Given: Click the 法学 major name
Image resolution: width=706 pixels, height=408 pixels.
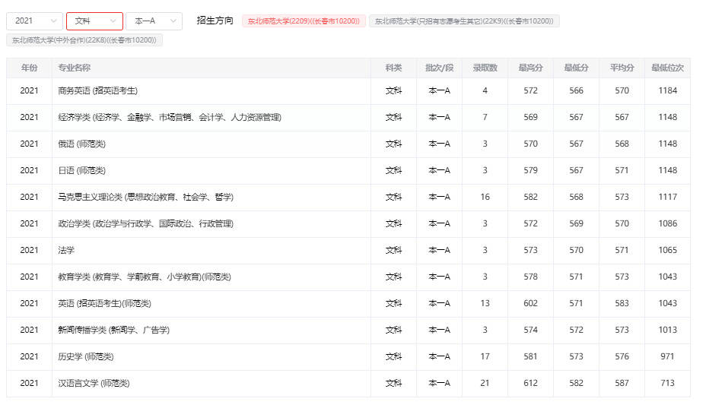Looking at the screenshot, I should click(x=66, y=251).
